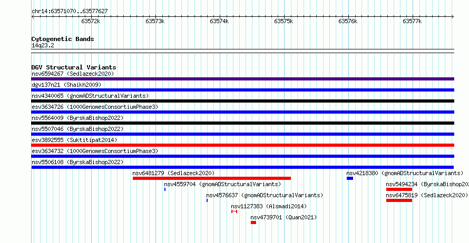Click the nsv6594267 (Sedlazeck2020) label
This screenshot has width=469, height=243.
tap(73, 74)
